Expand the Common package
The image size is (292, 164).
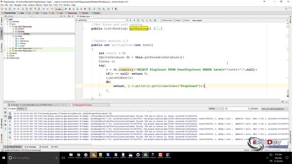click(x=13, y=29)
